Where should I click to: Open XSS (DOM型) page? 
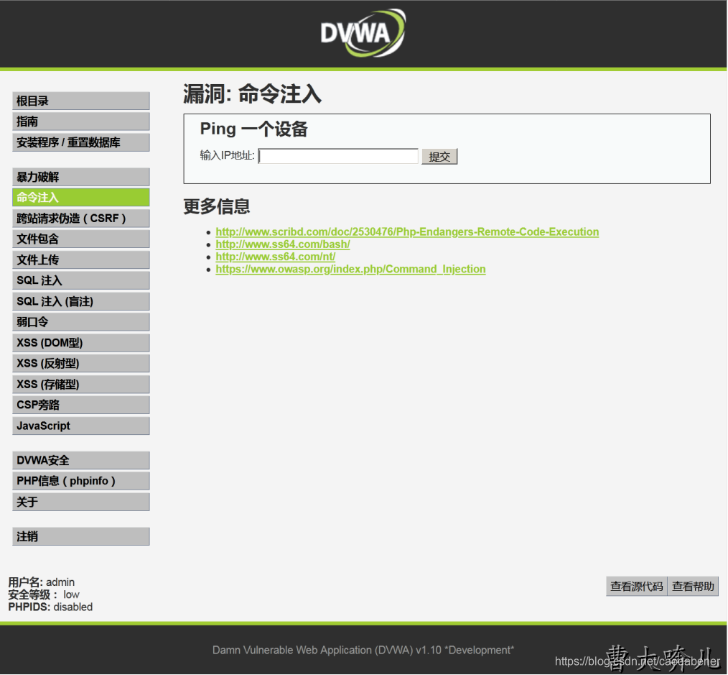(x=81, y=343)
